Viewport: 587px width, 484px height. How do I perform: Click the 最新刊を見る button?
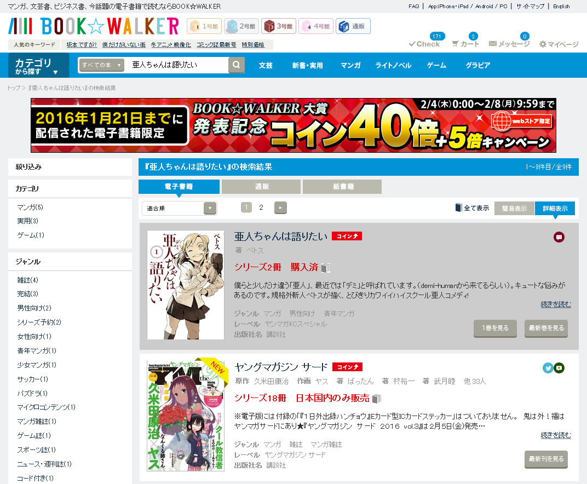click(x=546, y=459)
